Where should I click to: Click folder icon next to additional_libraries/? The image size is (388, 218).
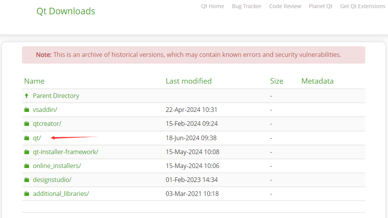click(x=27, y=194)
